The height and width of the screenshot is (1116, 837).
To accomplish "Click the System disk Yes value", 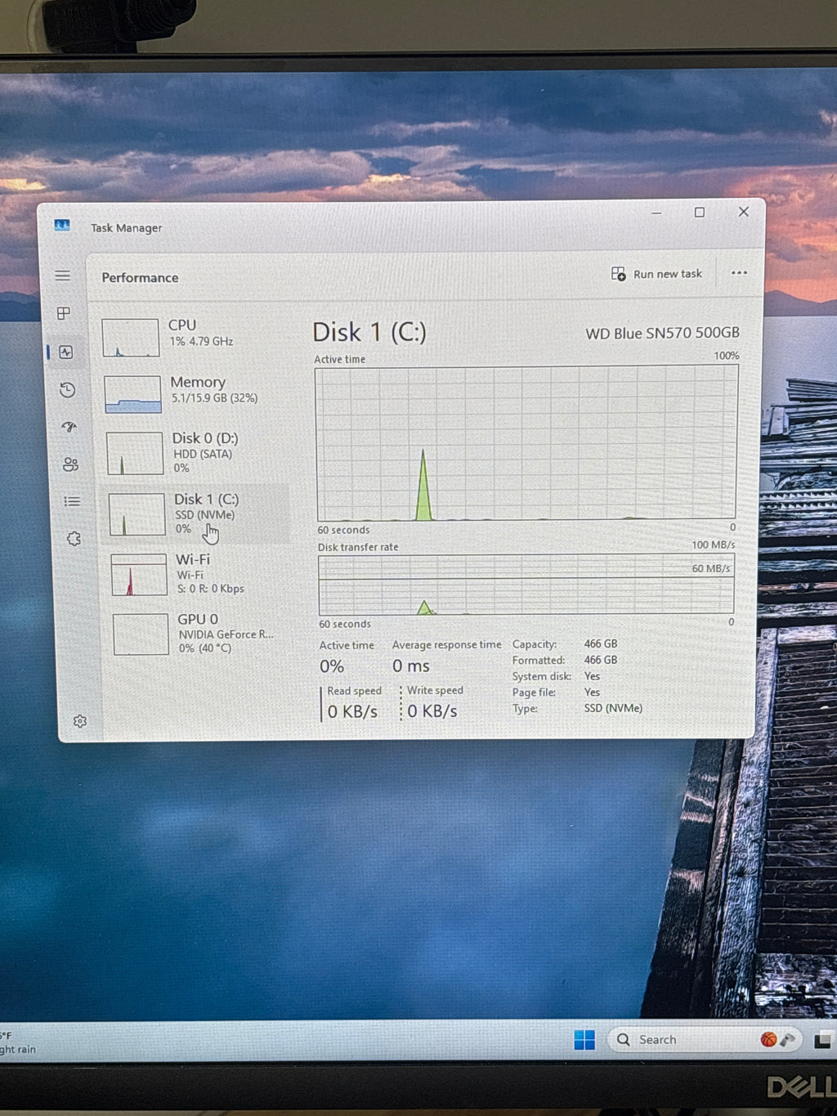I will click(x=592, y=676).
